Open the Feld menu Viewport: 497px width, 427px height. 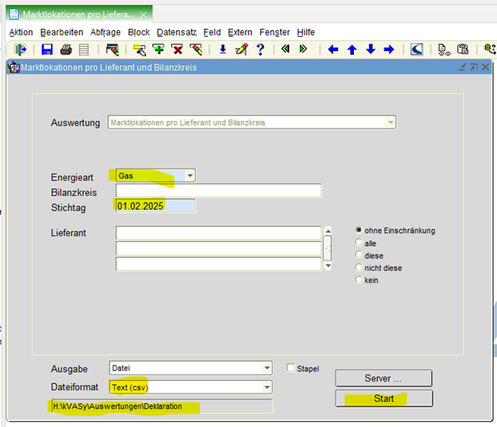tap(212, 32)
